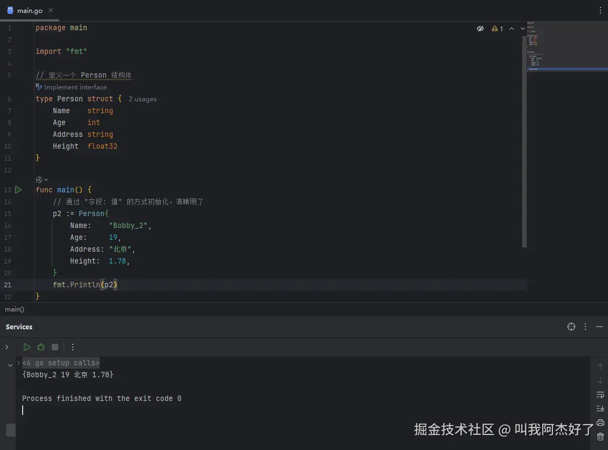Click the float32 type on line 10

[x=102, y=146]
